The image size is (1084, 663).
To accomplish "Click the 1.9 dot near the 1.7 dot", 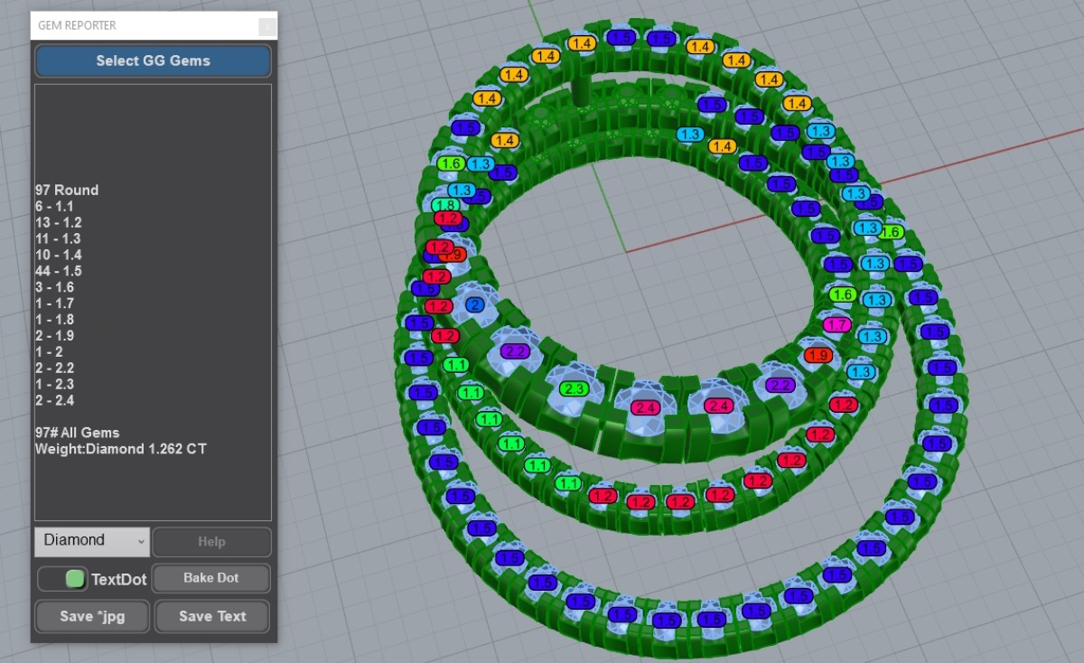I will 818,355.
